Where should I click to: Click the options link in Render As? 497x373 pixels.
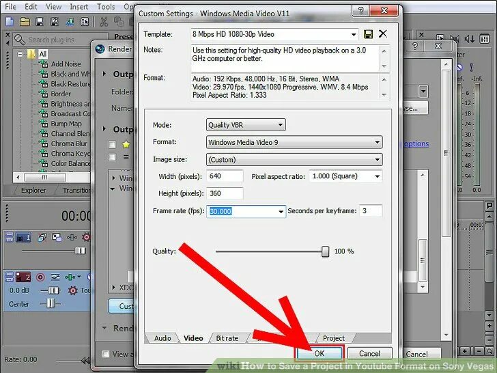[416, 143]
